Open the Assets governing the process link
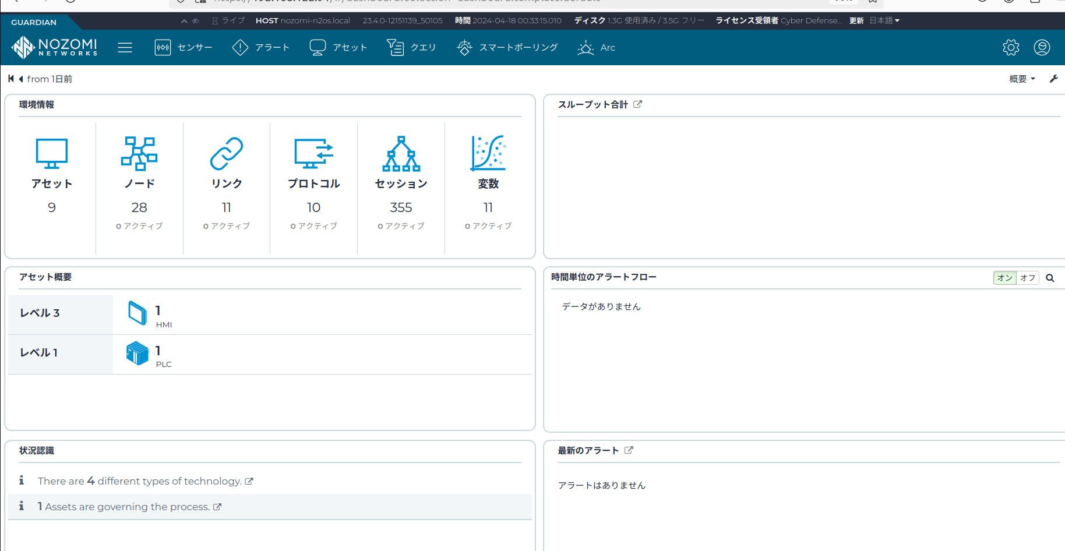This screenshot has height=551, width=1065. click(x=217, y=507)
